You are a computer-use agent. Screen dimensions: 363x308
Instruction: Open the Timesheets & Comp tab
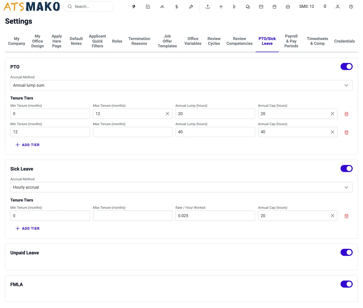pos(317,41)
